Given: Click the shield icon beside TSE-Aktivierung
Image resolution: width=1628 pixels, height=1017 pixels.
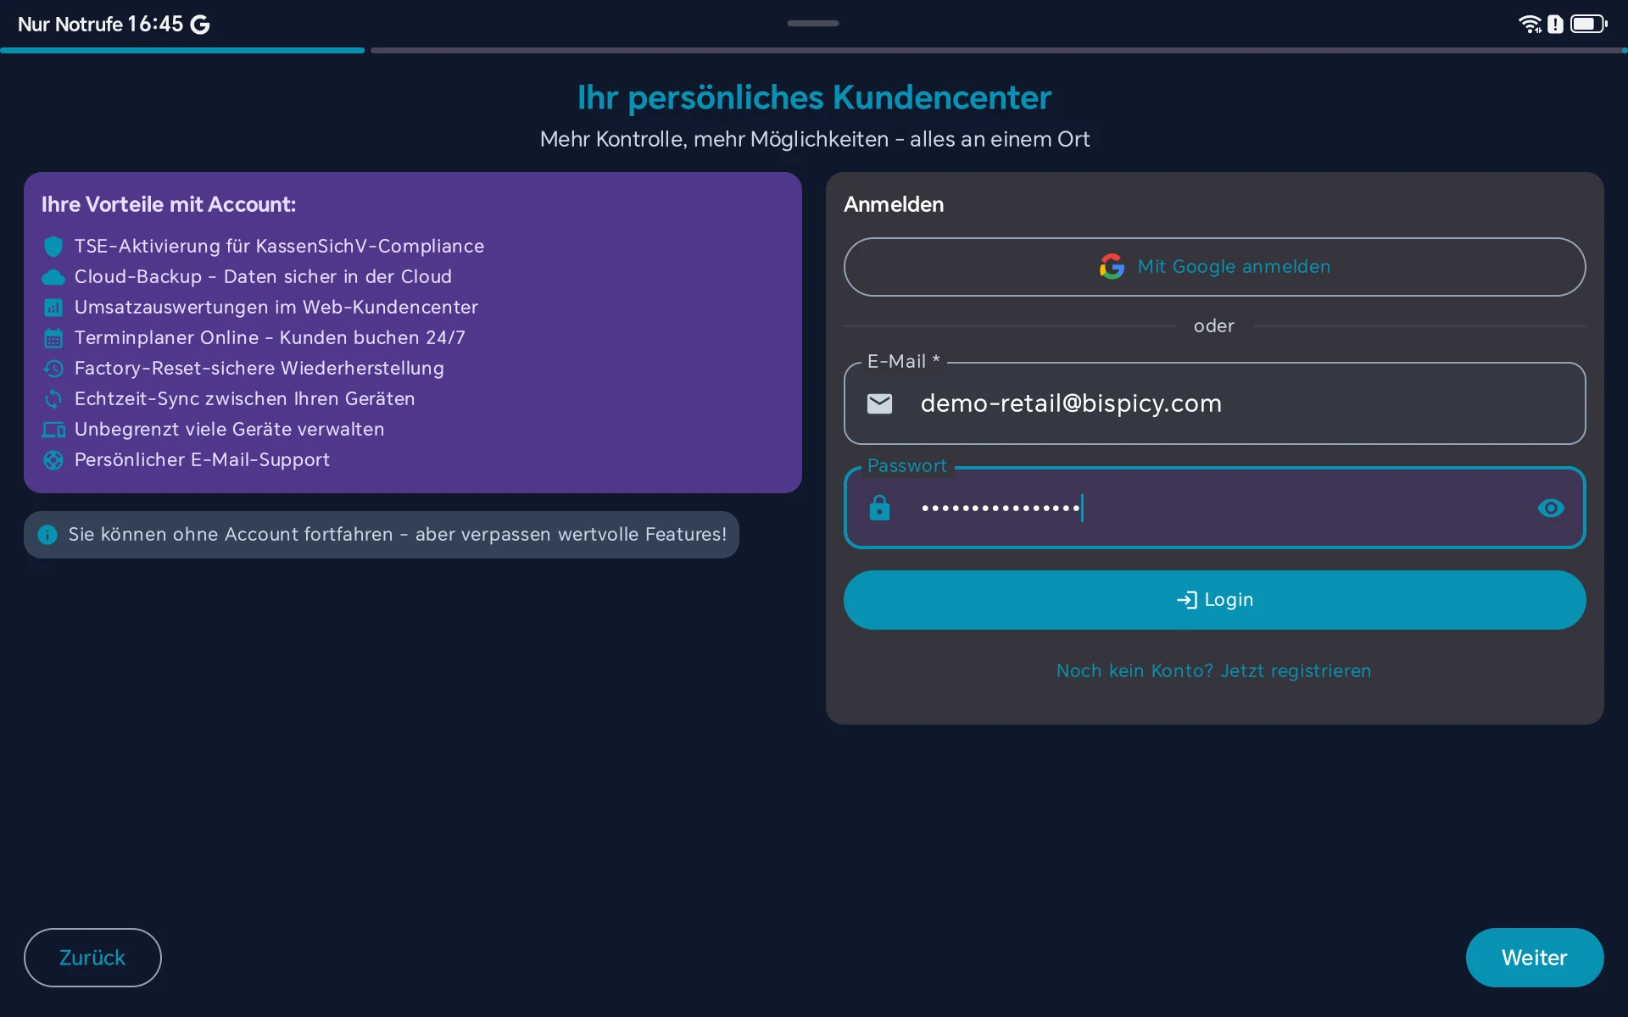Looking at the screenshot, I should point(53,247).
